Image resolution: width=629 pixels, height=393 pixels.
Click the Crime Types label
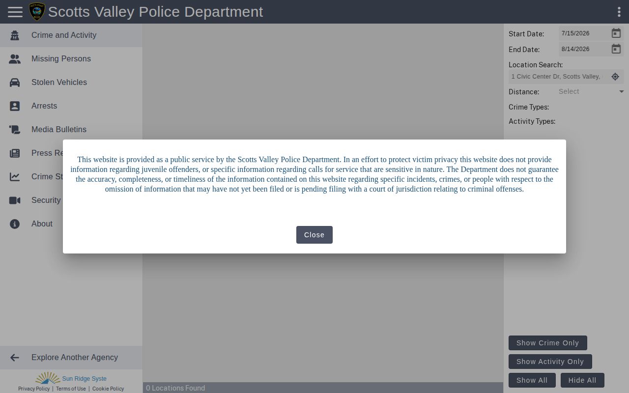pyautogui.click(x=529, y=107)
